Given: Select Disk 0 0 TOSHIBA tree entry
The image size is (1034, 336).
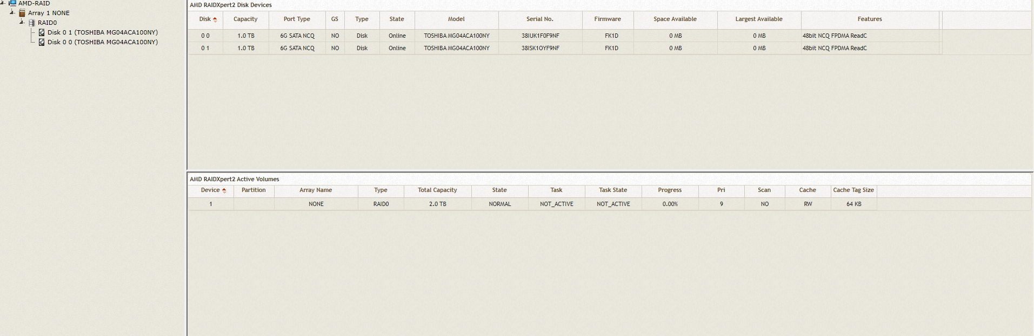Looking at the screenshot, I should (x=103, y=42).
